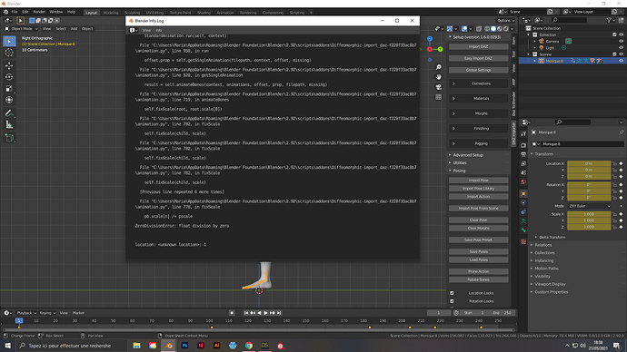Open the Object Mode dropdown

[x=21, y=29]
